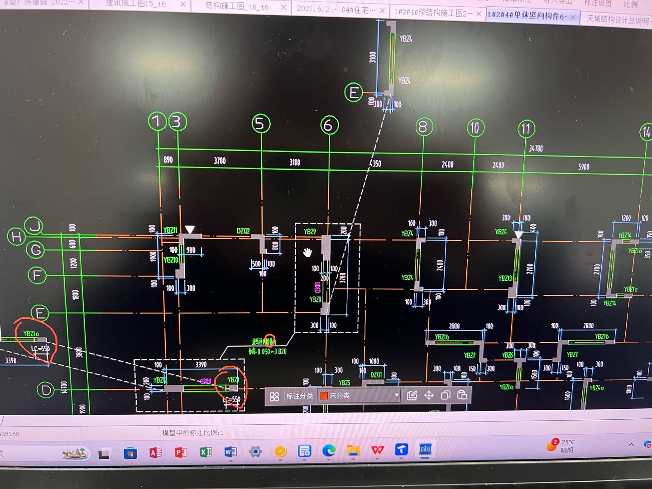652x489 pixels.
Task: Expand the system tray hidden icons chevron
Action: [631, 445]
